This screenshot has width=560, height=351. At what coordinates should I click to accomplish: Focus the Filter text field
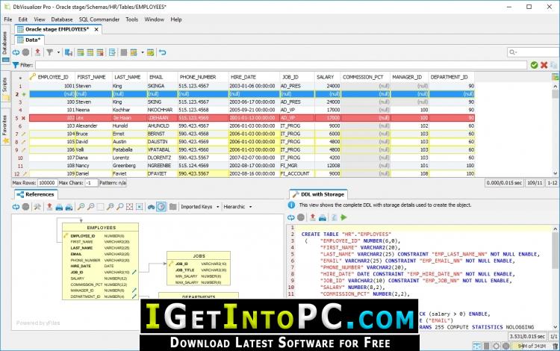click(281, 65)
